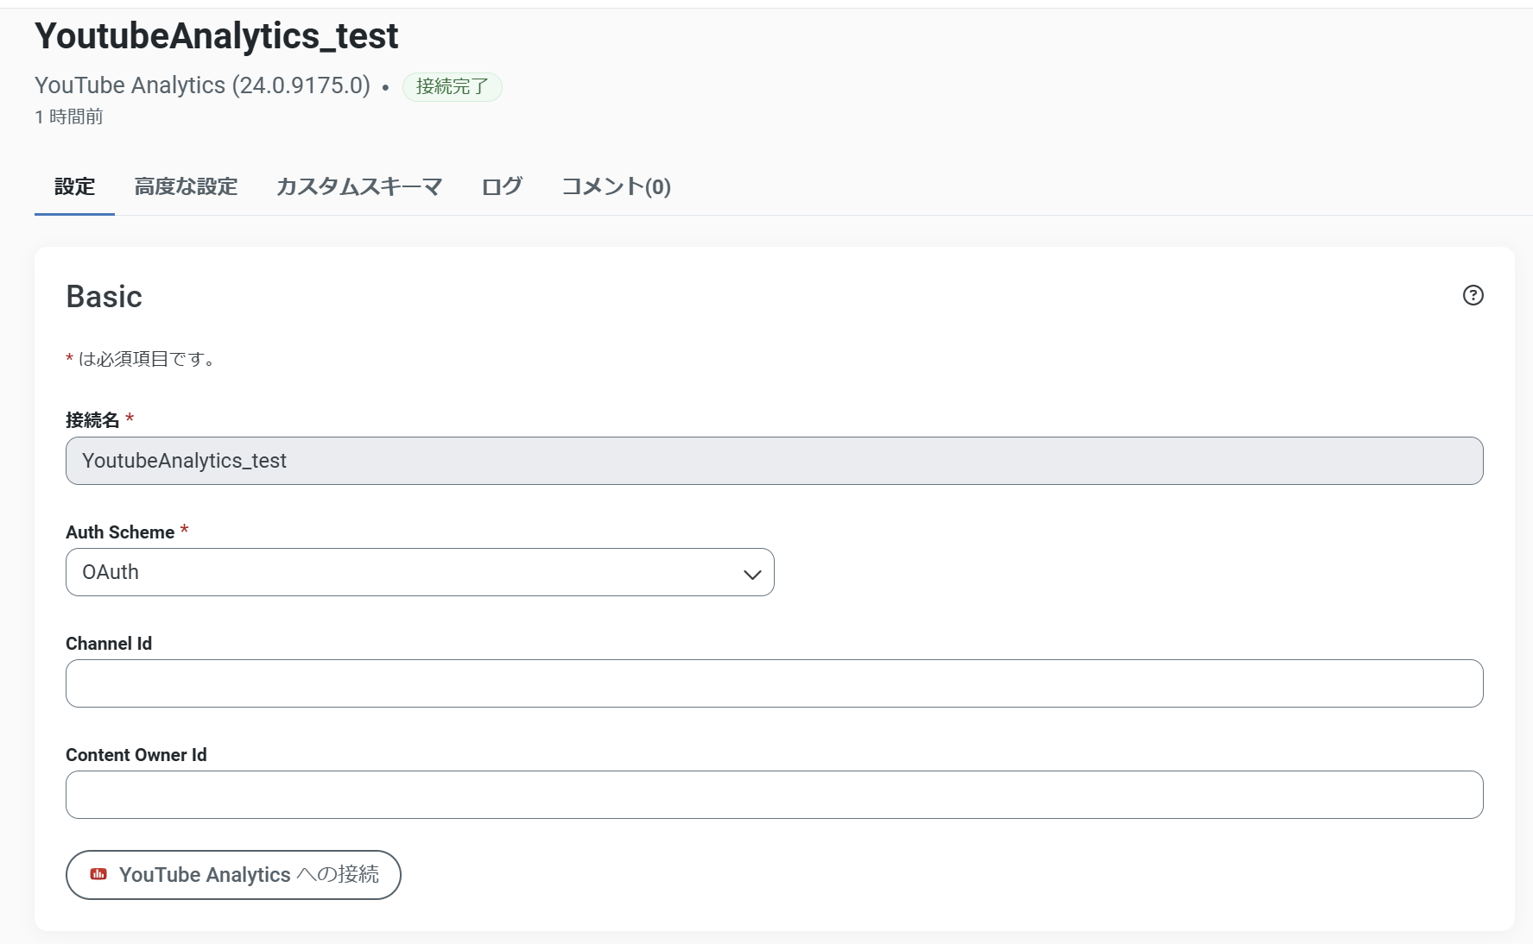Click the YouTube Analytics (24.0.9175.0) version text

pos(202,85)
